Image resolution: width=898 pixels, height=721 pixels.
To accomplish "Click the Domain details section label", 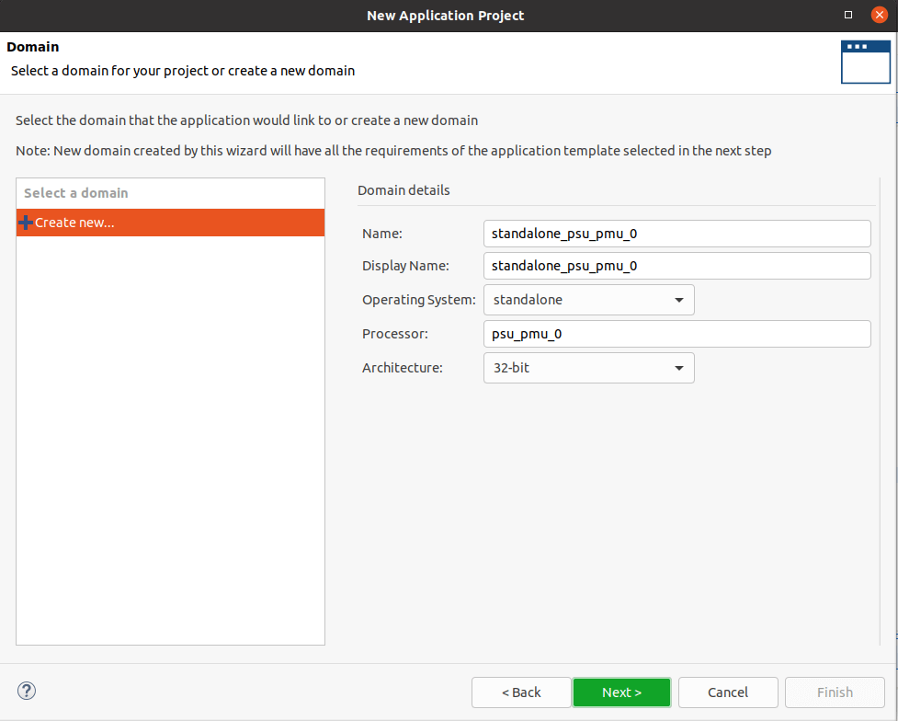I will 404,189.
